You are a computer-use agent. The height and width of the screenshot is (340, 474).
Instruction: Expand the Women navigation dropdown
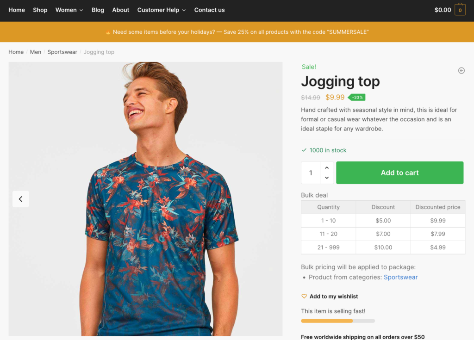pyautogui.click(x=69, y=10)
